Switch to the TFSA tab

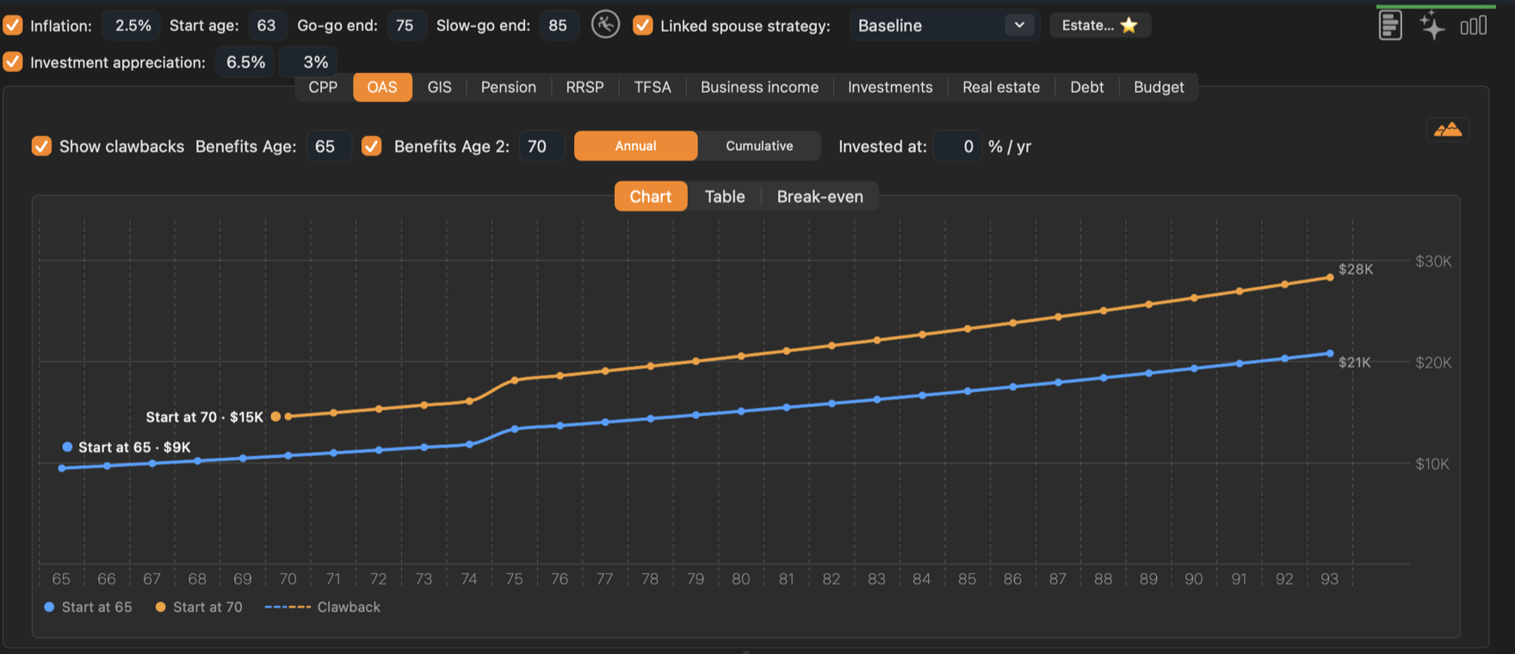pyautogui.click(x=652, y=87)
